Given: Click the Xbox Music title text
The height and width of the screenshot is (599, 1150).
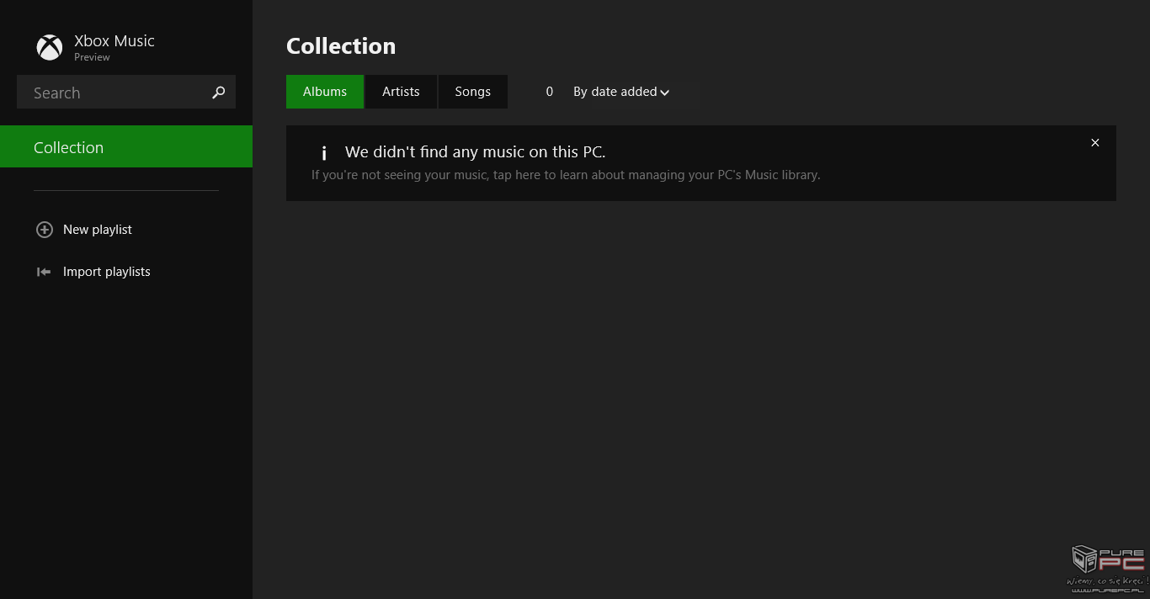Looking at the screenshot, I should click(114, 40).
